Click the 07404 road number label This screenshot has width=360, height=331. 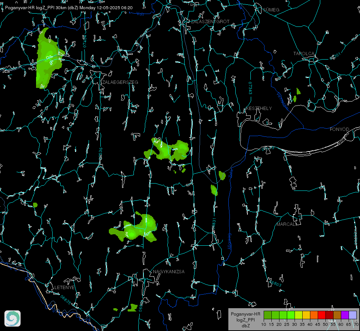[85, 41]
